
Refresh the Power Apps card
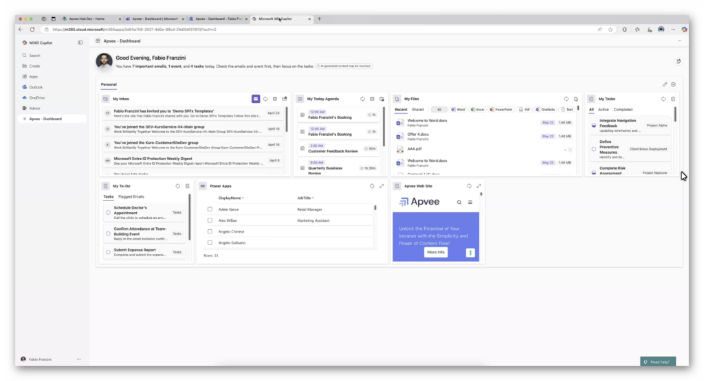click(x=372, y=186)
